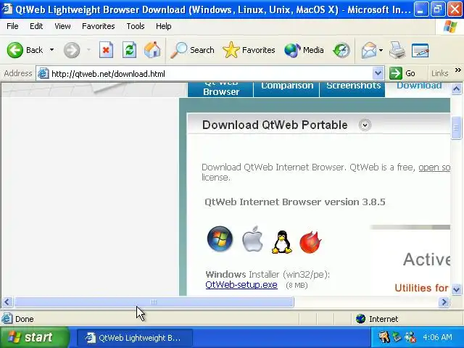Click the Mail envelope icon

[x=369, y=50]
